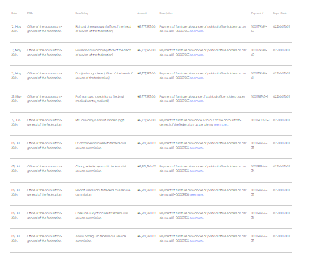Viewport: 332px width, 265px height.
Task: Open 'see more' in Richard's row description
Action: [x=197, y=31]
